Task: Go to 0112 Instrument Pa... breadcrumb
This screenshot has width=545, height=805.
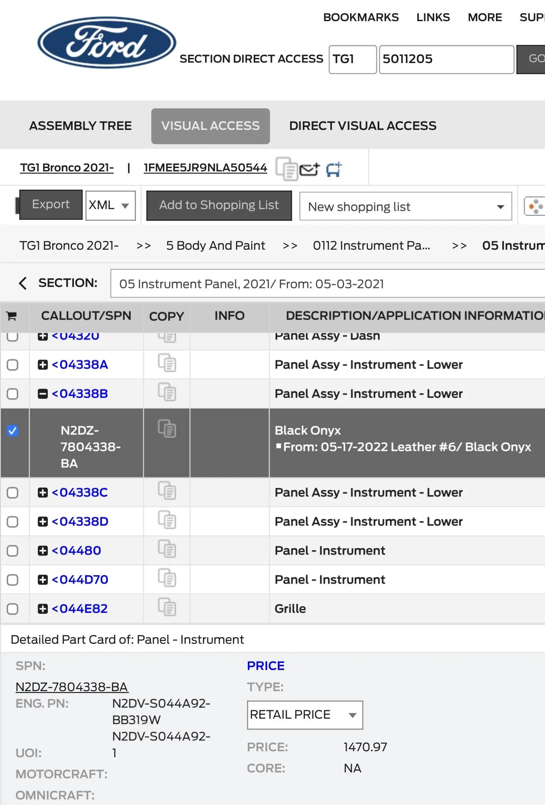Action: 372,245
